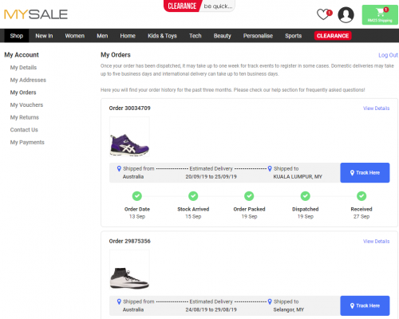Viewport: 399px width, 319px height.
Task: Select the Shop menu item
Action: 17,36
